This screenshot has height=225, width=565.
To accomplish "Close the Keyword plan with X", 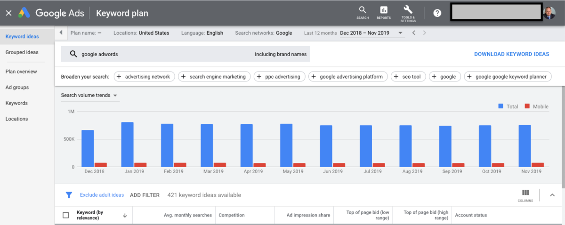I will (x=8, y=13).
